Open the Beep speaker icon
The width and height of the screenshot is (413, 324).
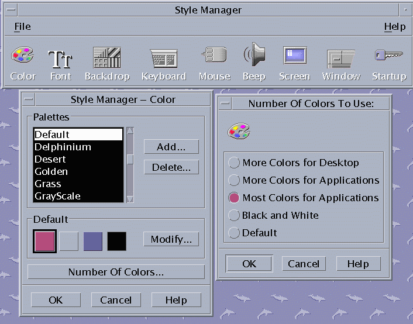coord(254,54)
